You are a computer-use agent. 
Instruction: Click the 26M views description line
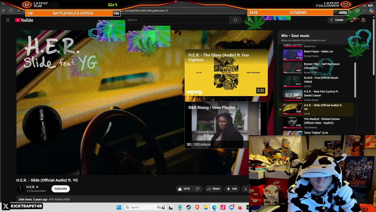click(44, 199)
